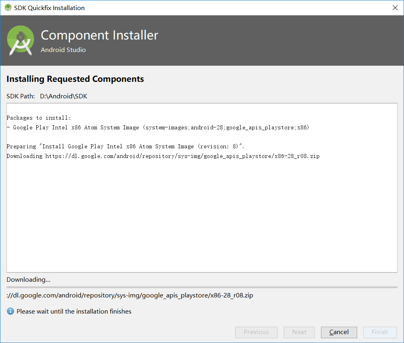Screen dimensions: 404x343
Task: Click the SDK path D:\Android\SDK
Action: tap(63, 96)
